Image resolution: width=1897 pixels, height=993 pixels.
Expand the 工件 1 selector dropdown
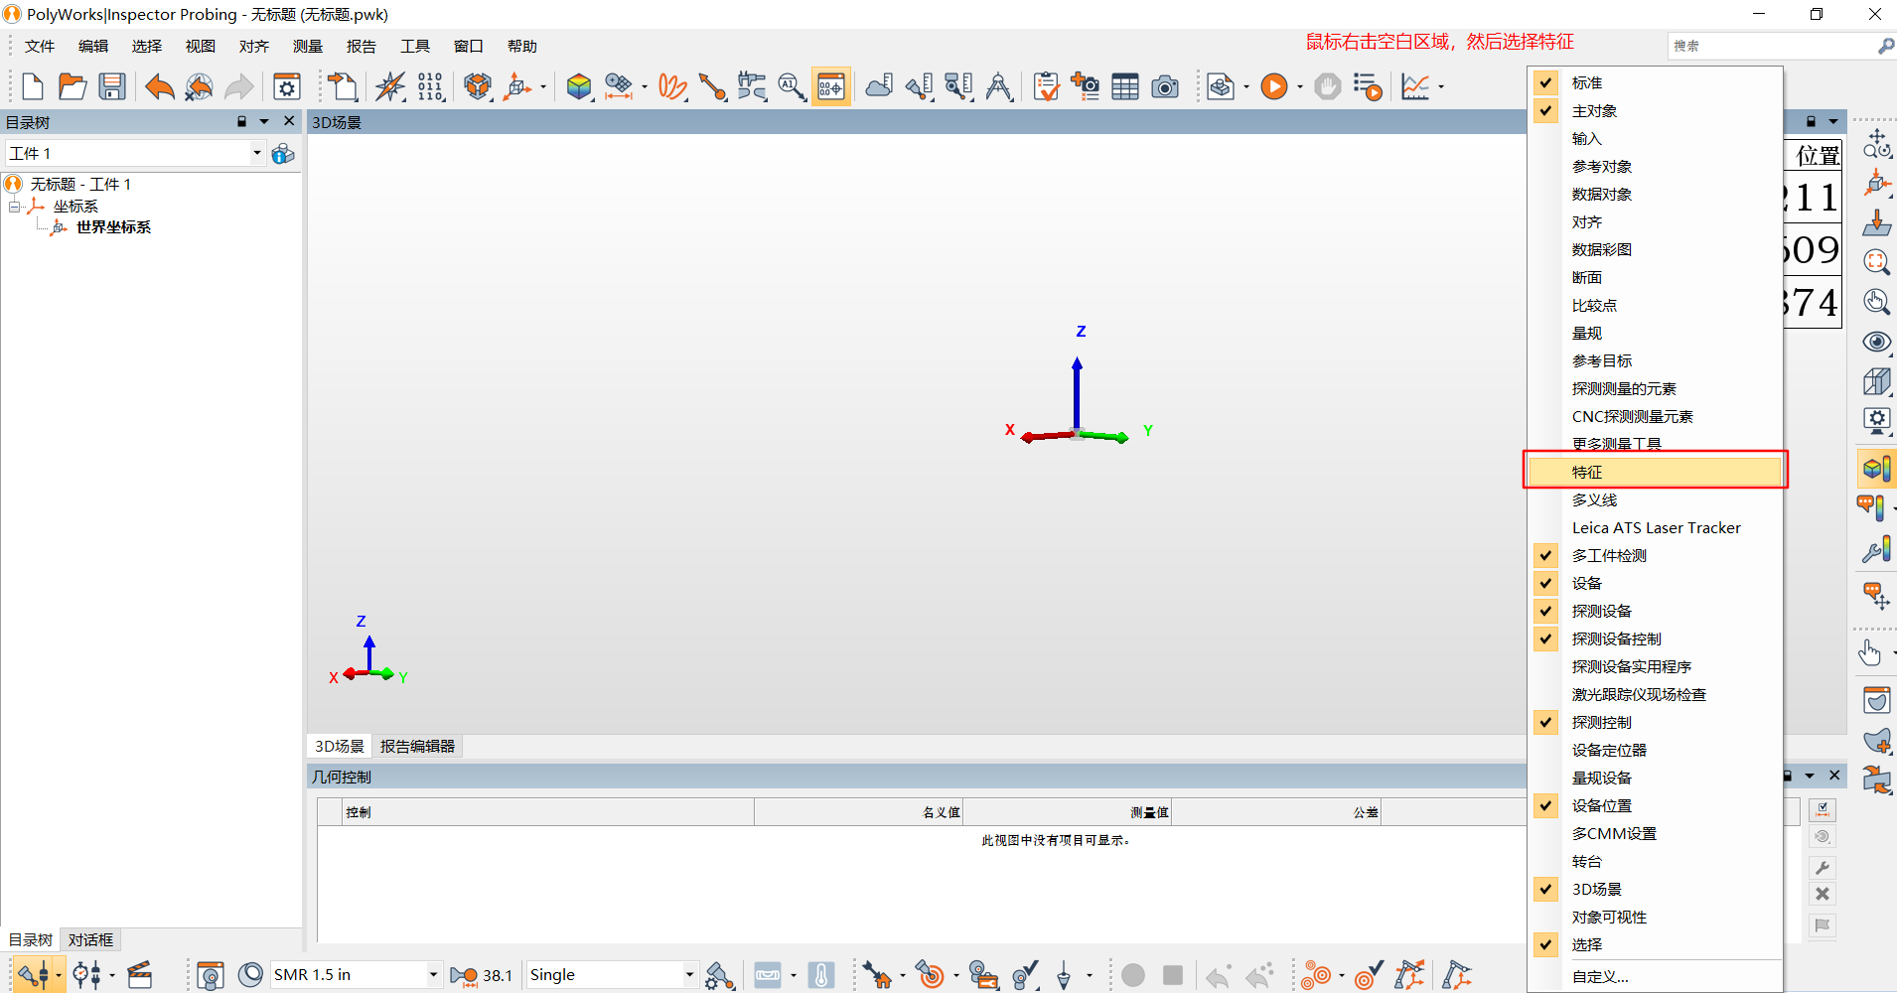256,152
